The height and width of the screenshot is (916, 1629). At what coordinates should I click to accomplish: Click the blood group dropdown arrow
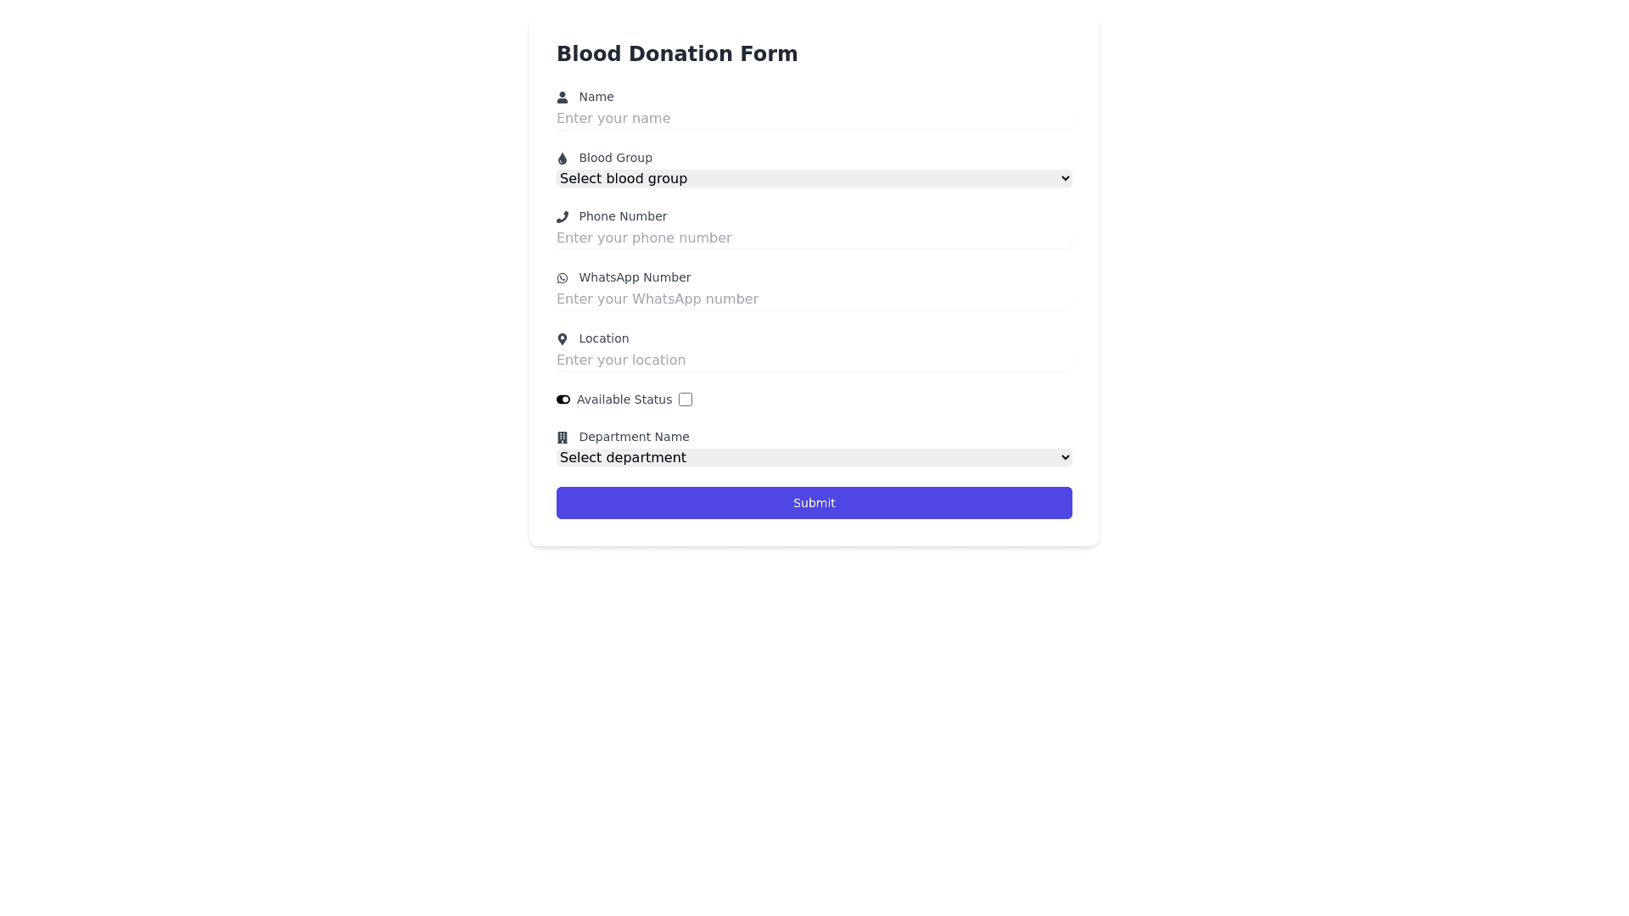pos(1066,179)
